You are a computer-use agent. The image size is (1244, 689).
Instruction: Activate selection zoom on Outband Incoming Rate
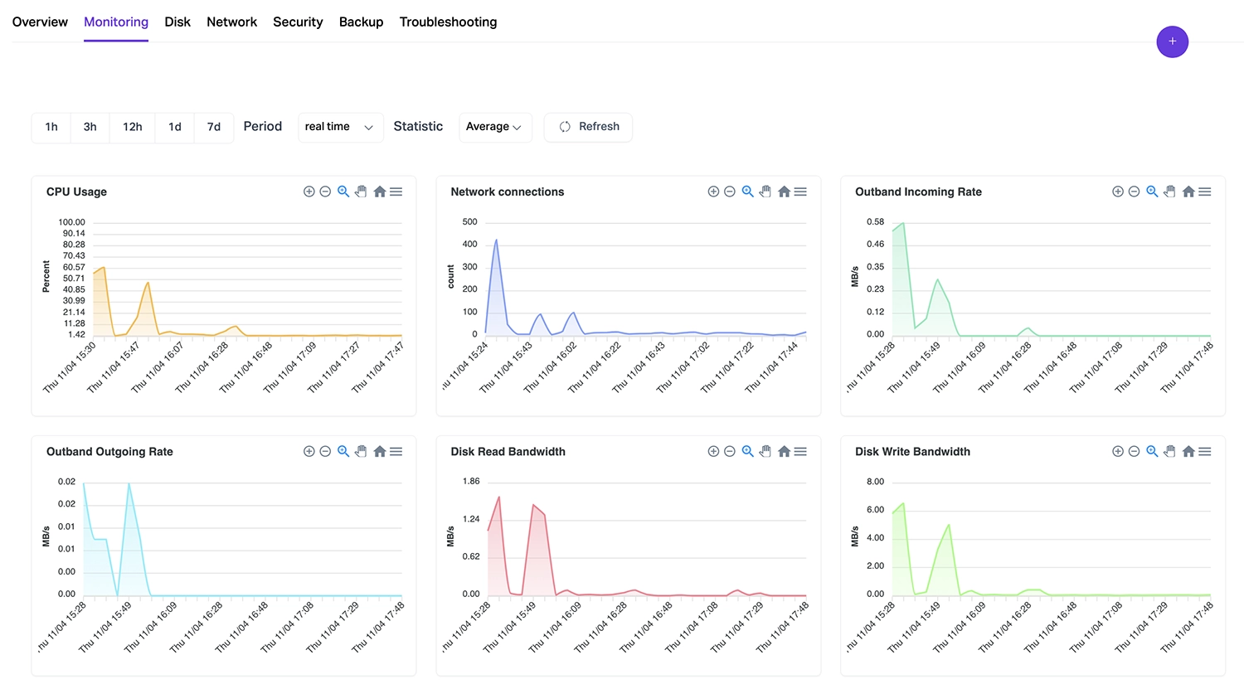pyautogui.click(x=1152, y=192)
